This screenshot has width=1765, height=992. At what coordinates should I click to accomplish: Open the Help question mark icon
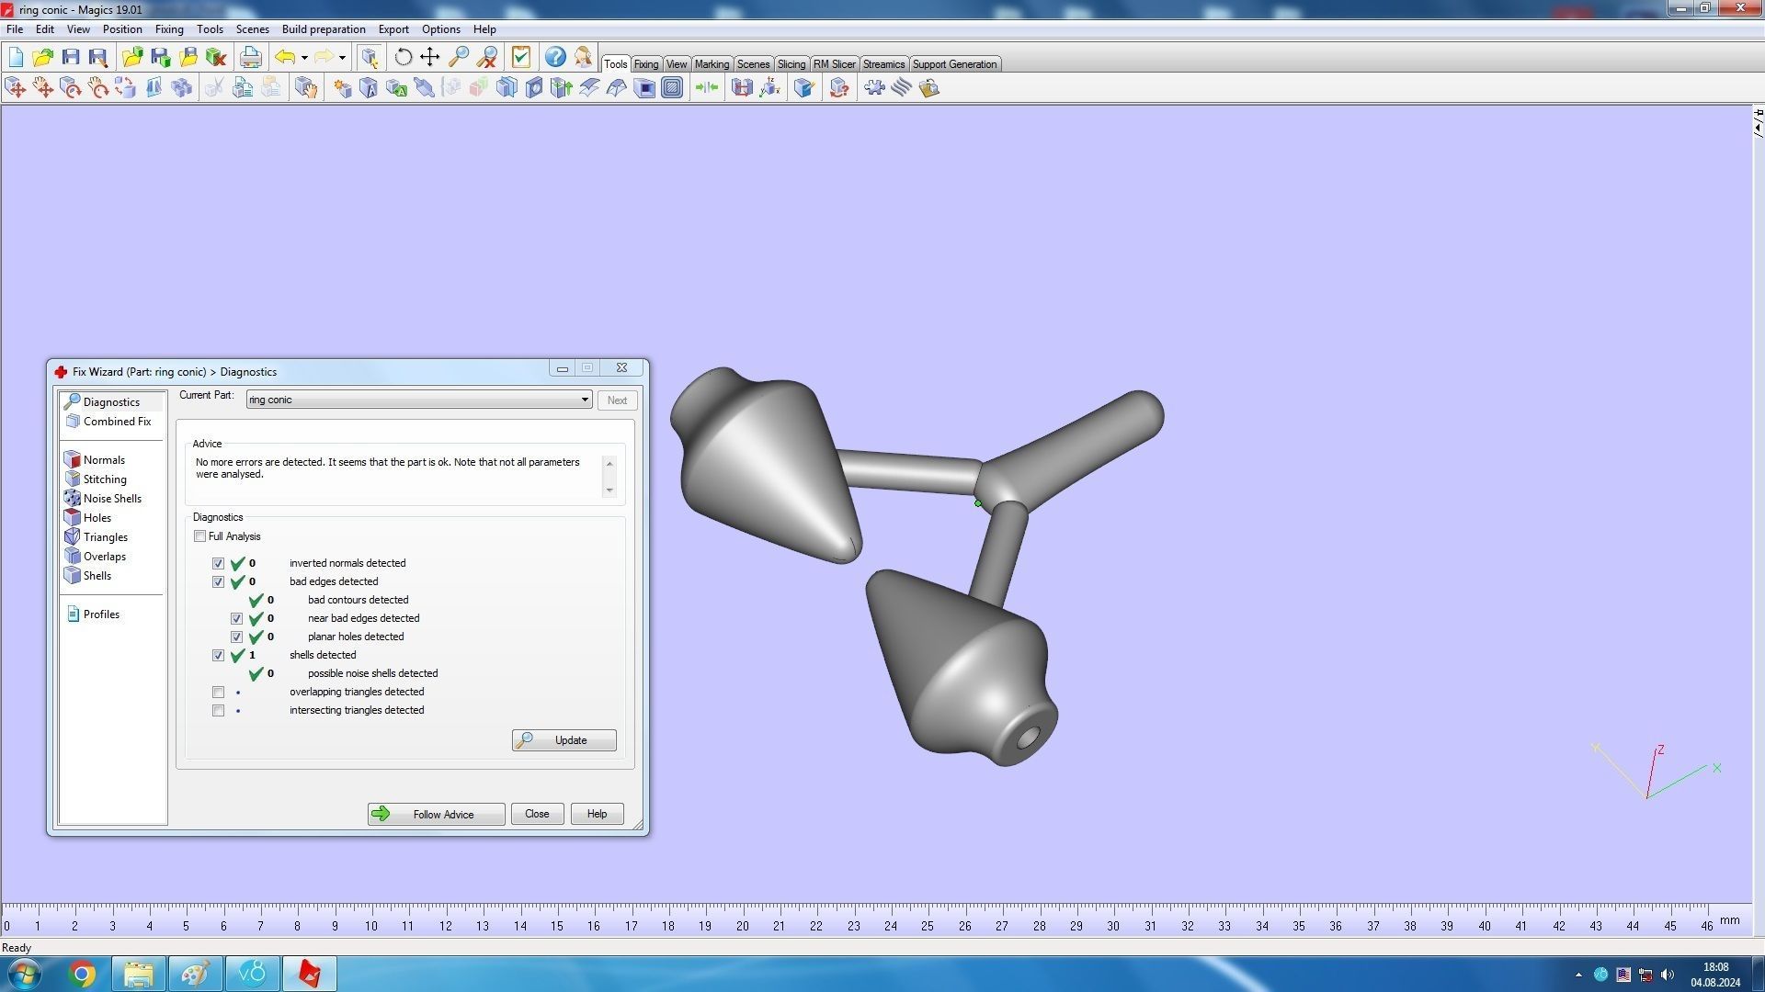coord(554,57)
